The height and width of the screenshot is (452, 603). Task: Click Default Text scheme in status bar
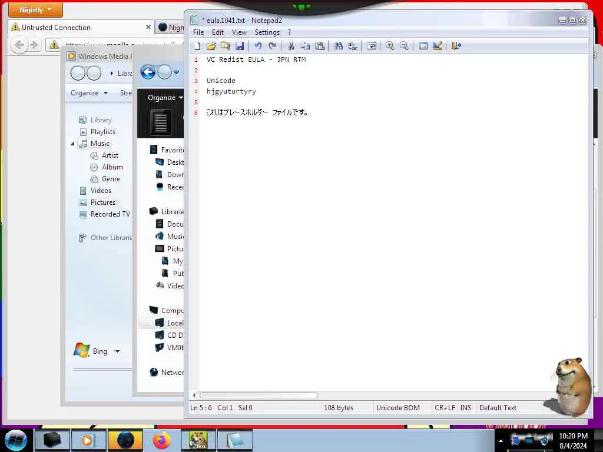pos(498,408)
